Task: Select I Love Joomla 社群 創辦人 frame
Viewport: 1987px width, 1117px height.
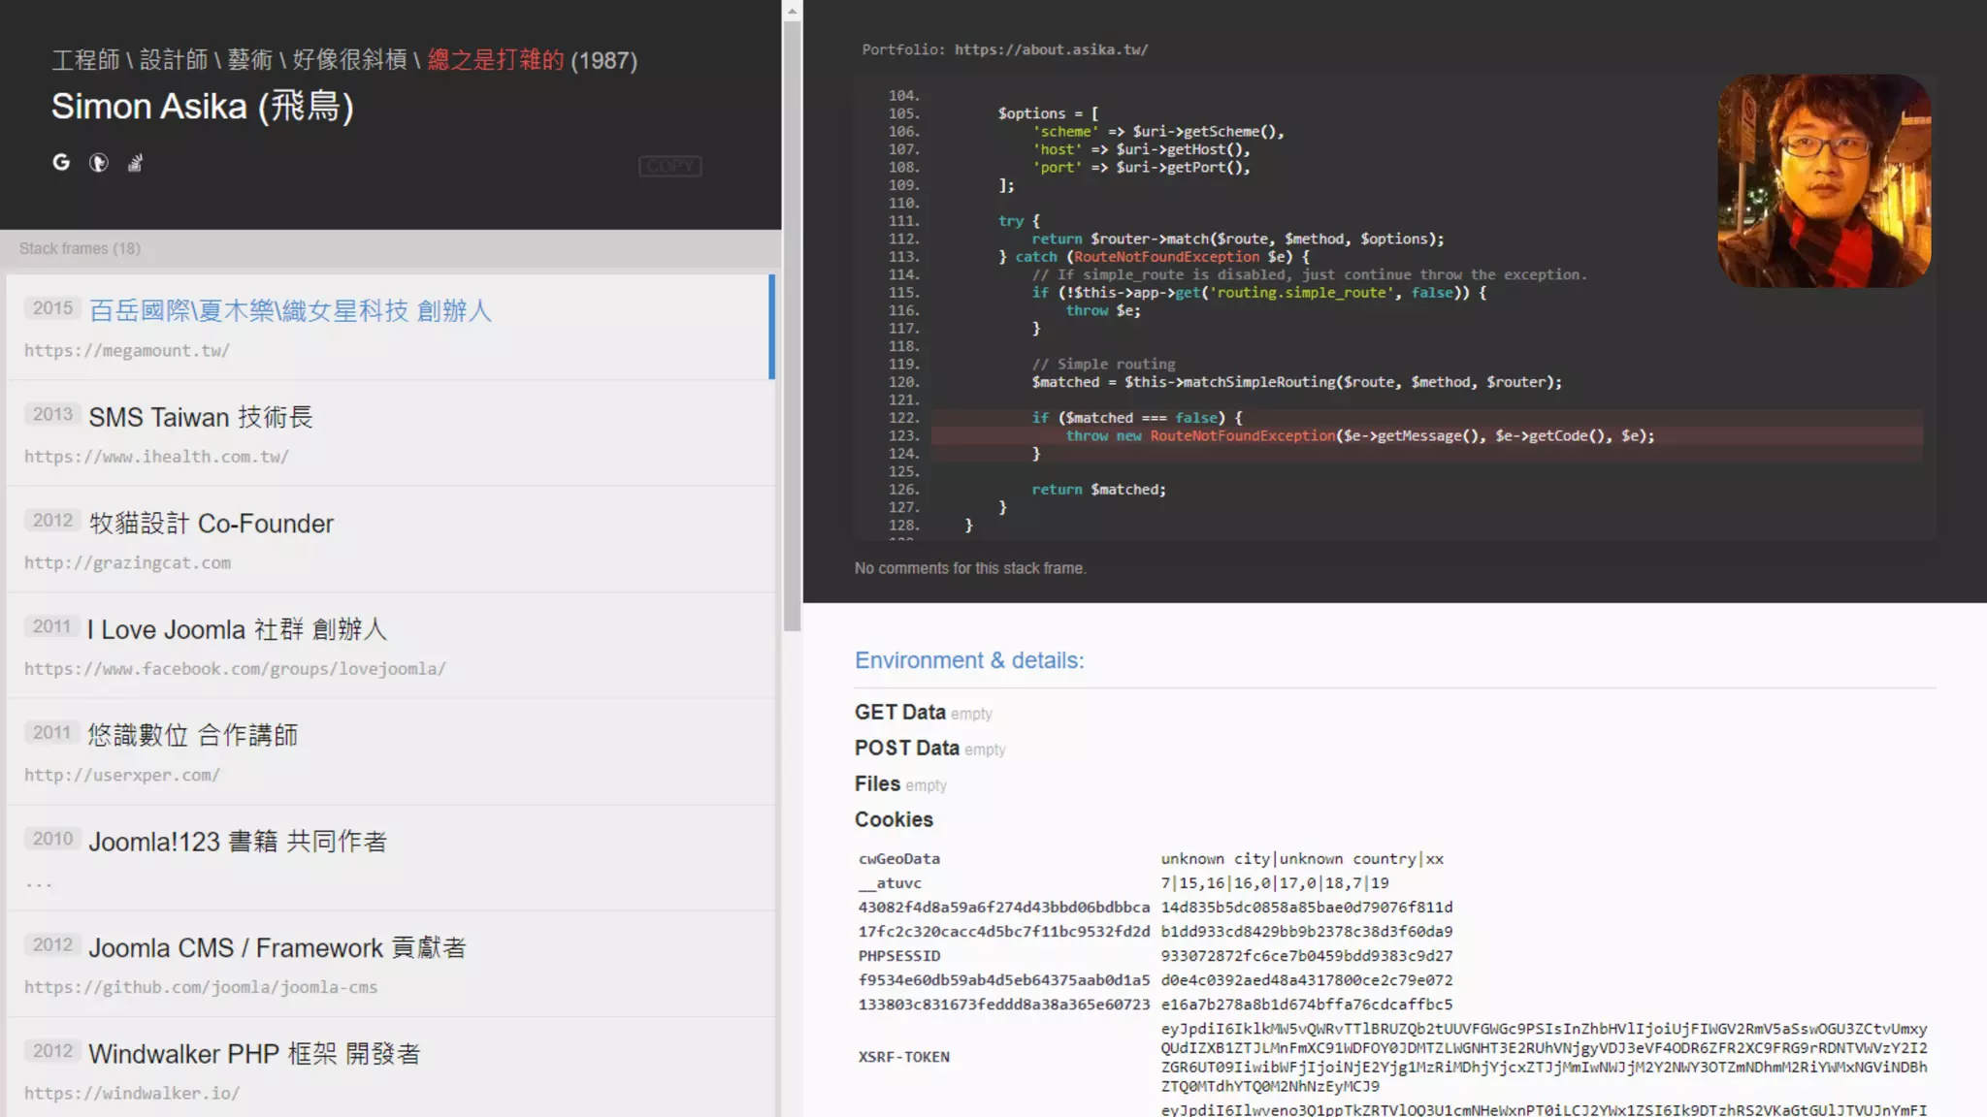Action: coord(388,646)
